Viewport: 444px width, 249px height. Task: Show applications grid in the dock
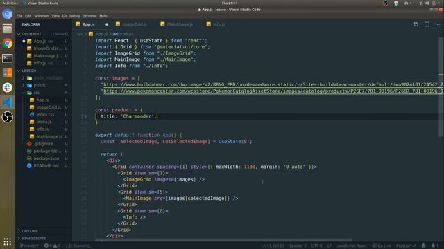click(x=8, y=241)
